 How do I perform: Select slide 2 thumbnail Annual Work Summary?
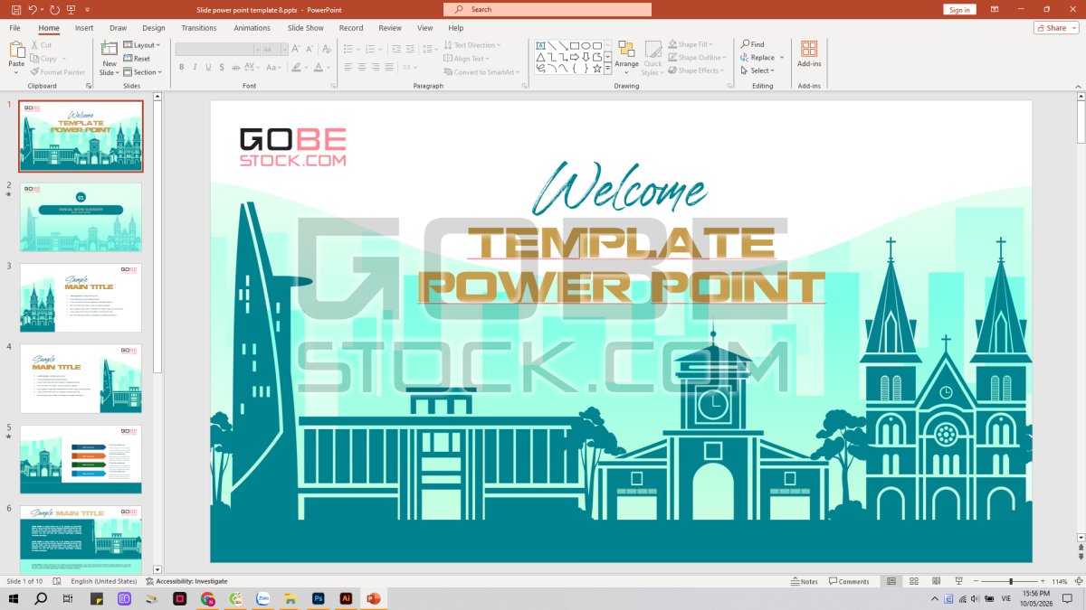[81, 217]
